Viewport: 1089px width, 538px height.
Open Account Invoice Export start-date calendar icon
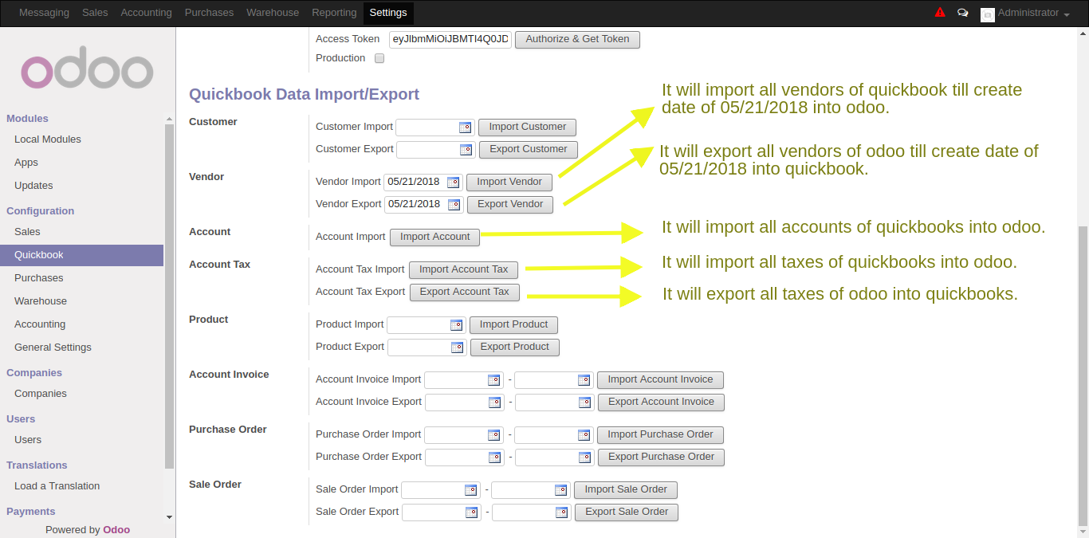point(494,403)
